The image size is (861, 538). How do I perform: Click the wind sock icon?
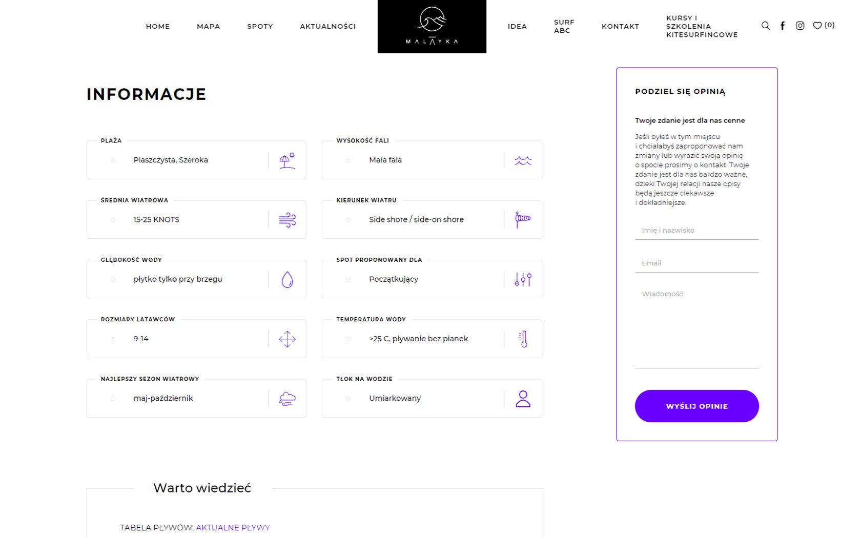(x=523, y=220)
